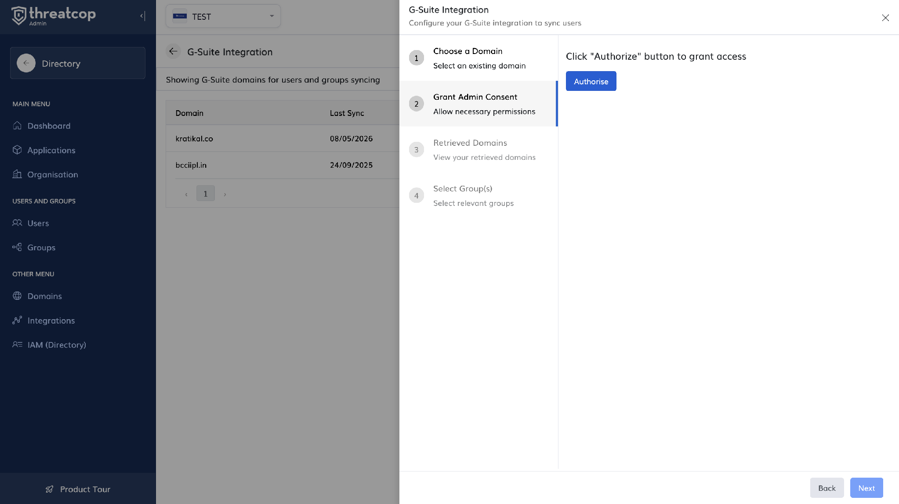Click the threatcop shield logo
Screen dimensions: 899x504
(18, 16)
